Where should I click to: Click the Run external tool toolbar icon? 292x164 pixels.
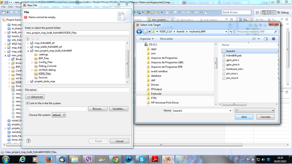click(139, 13)
